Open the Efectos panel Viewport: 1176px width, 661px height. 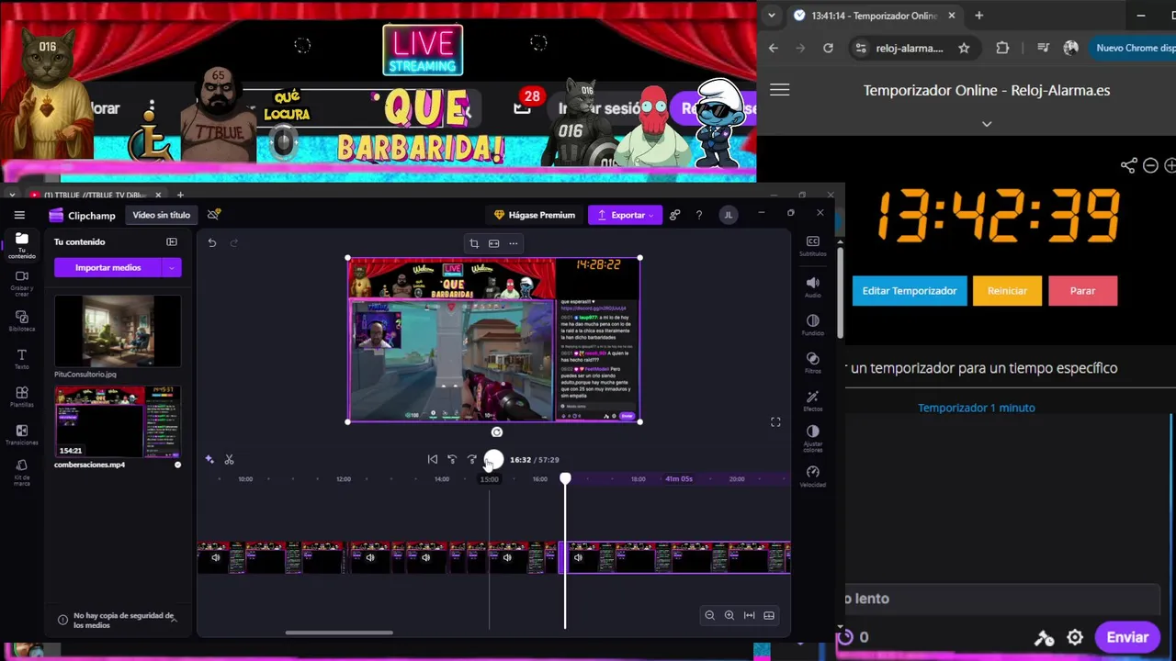pyautogui.click(x=812, y=400)
